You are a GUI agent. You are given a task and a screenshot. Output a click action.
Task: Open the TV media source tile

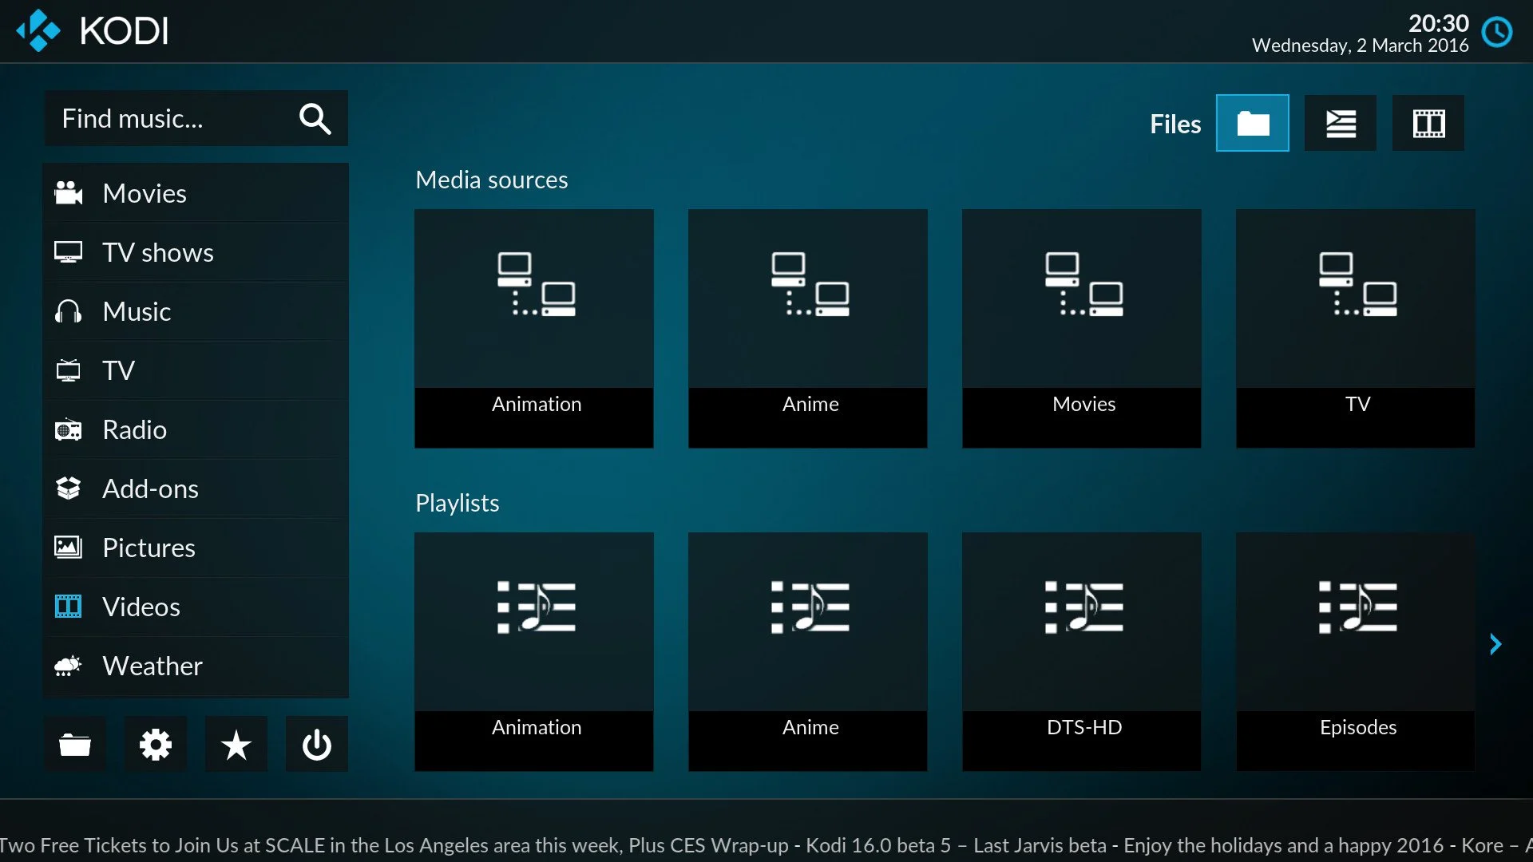(1355, 328)
